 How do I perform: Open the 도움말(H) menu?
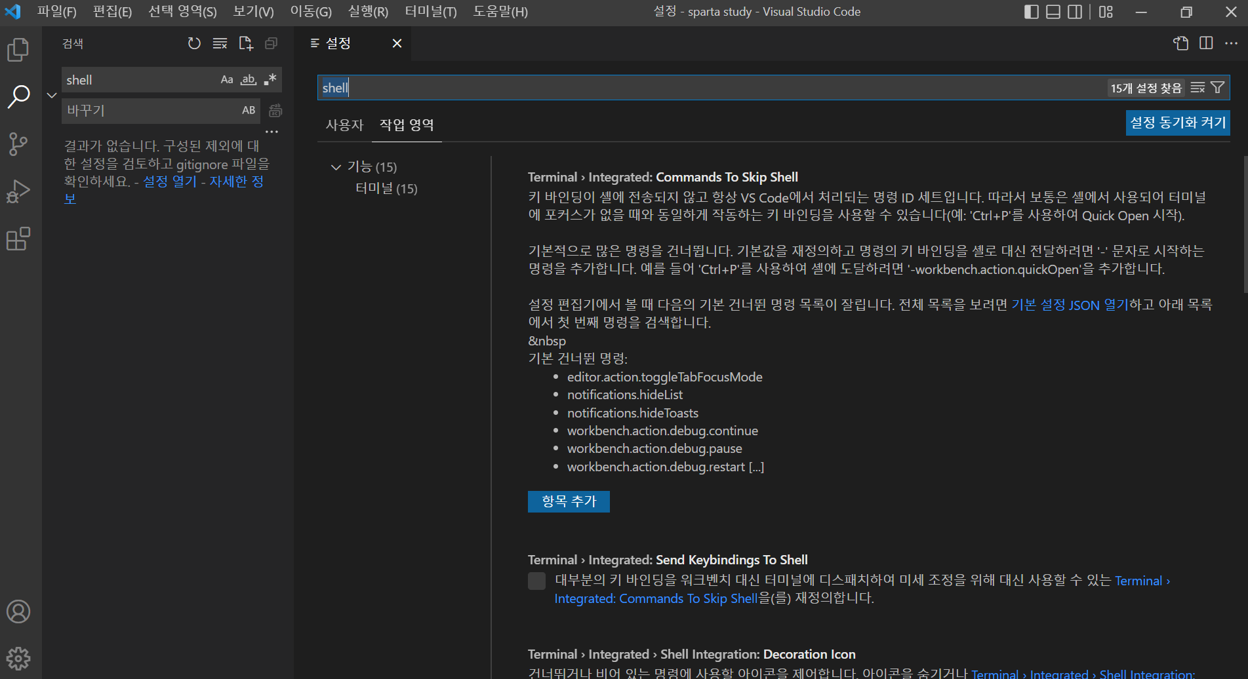(500, 12)
